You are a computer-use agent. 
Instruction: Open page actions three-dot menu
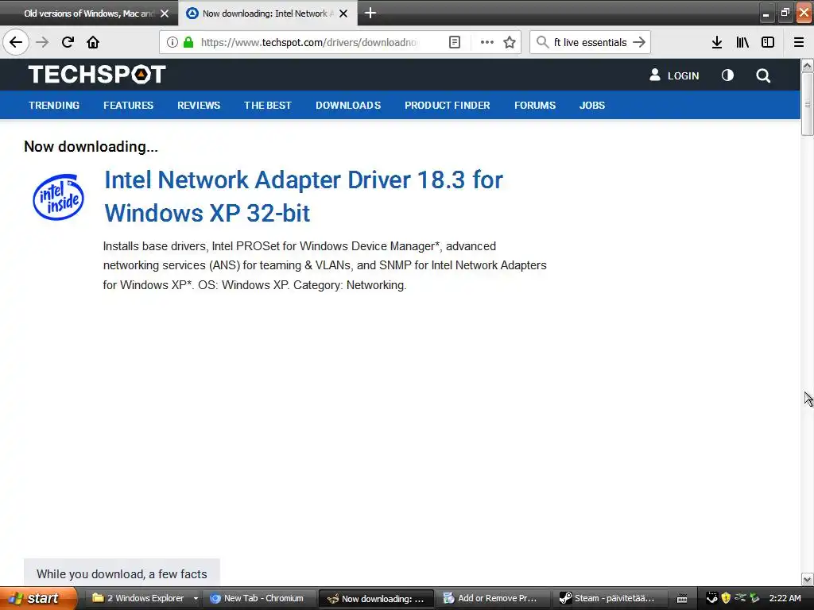(x=487, y=42)
